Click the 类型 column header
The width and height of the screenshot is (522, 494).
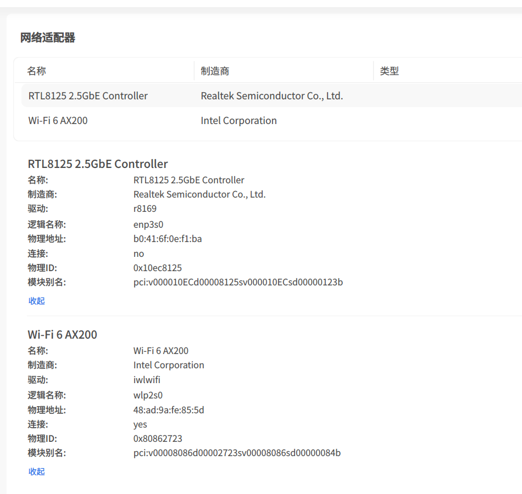[390, 71]
